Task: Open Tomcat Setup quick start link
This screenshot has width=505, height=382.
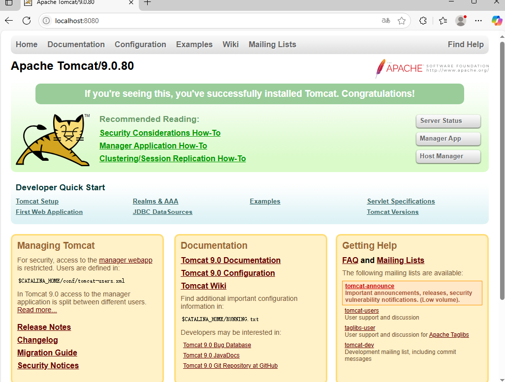Action: pyautogui.click(x=37, y=202)
